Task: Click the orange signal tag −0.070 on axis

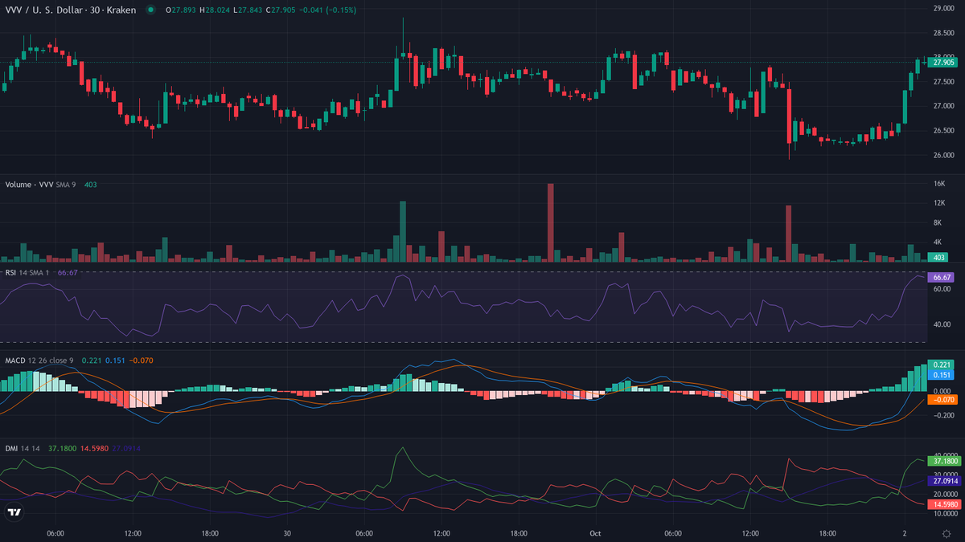Action: 942,399
